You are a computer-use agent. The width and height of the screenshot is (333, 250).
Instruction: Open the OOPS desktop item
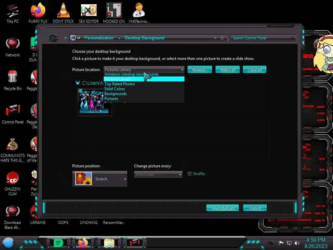point(63,223)
